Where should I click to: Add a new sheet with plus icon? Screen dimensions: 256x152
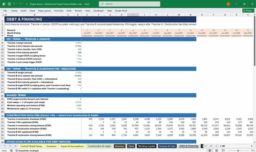coord(211,146)
